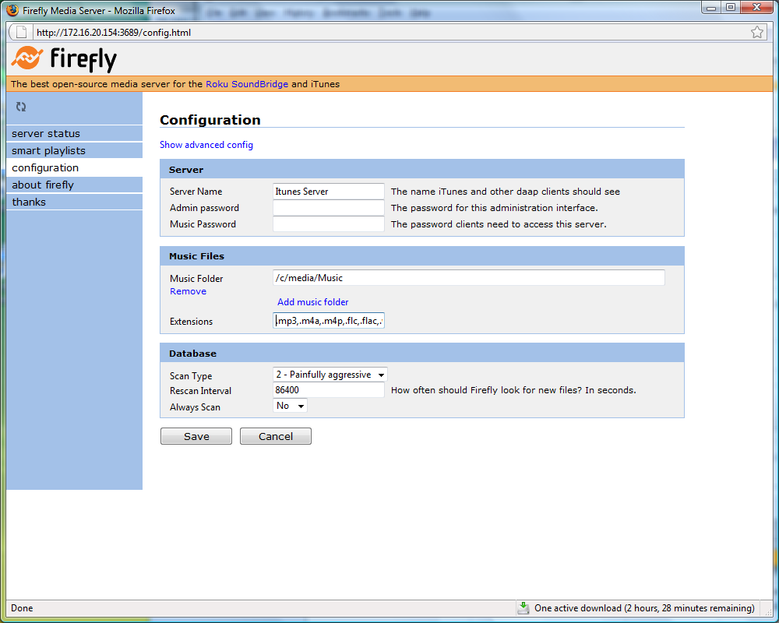Click the refresh arrows icon in sidebar
This screenshot has height=623, width=779.
click(21, 107)
